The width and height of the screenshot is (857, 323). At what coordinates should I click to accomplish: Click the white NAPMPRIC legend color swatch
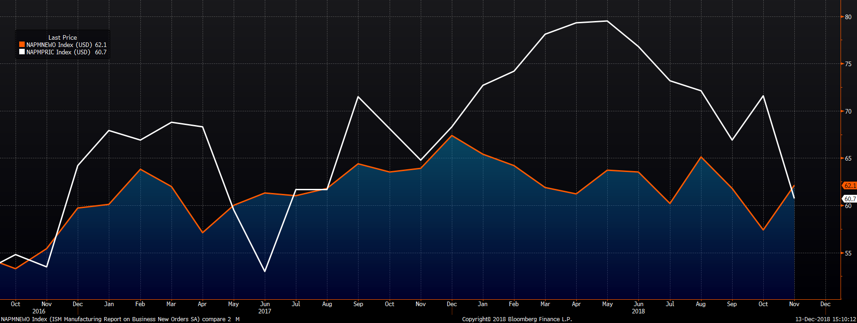pyautogui.click(x=21, y=52)
